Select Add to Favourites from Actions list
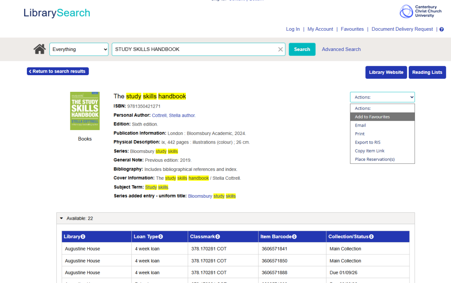The image size is (451, 283). 382,117
